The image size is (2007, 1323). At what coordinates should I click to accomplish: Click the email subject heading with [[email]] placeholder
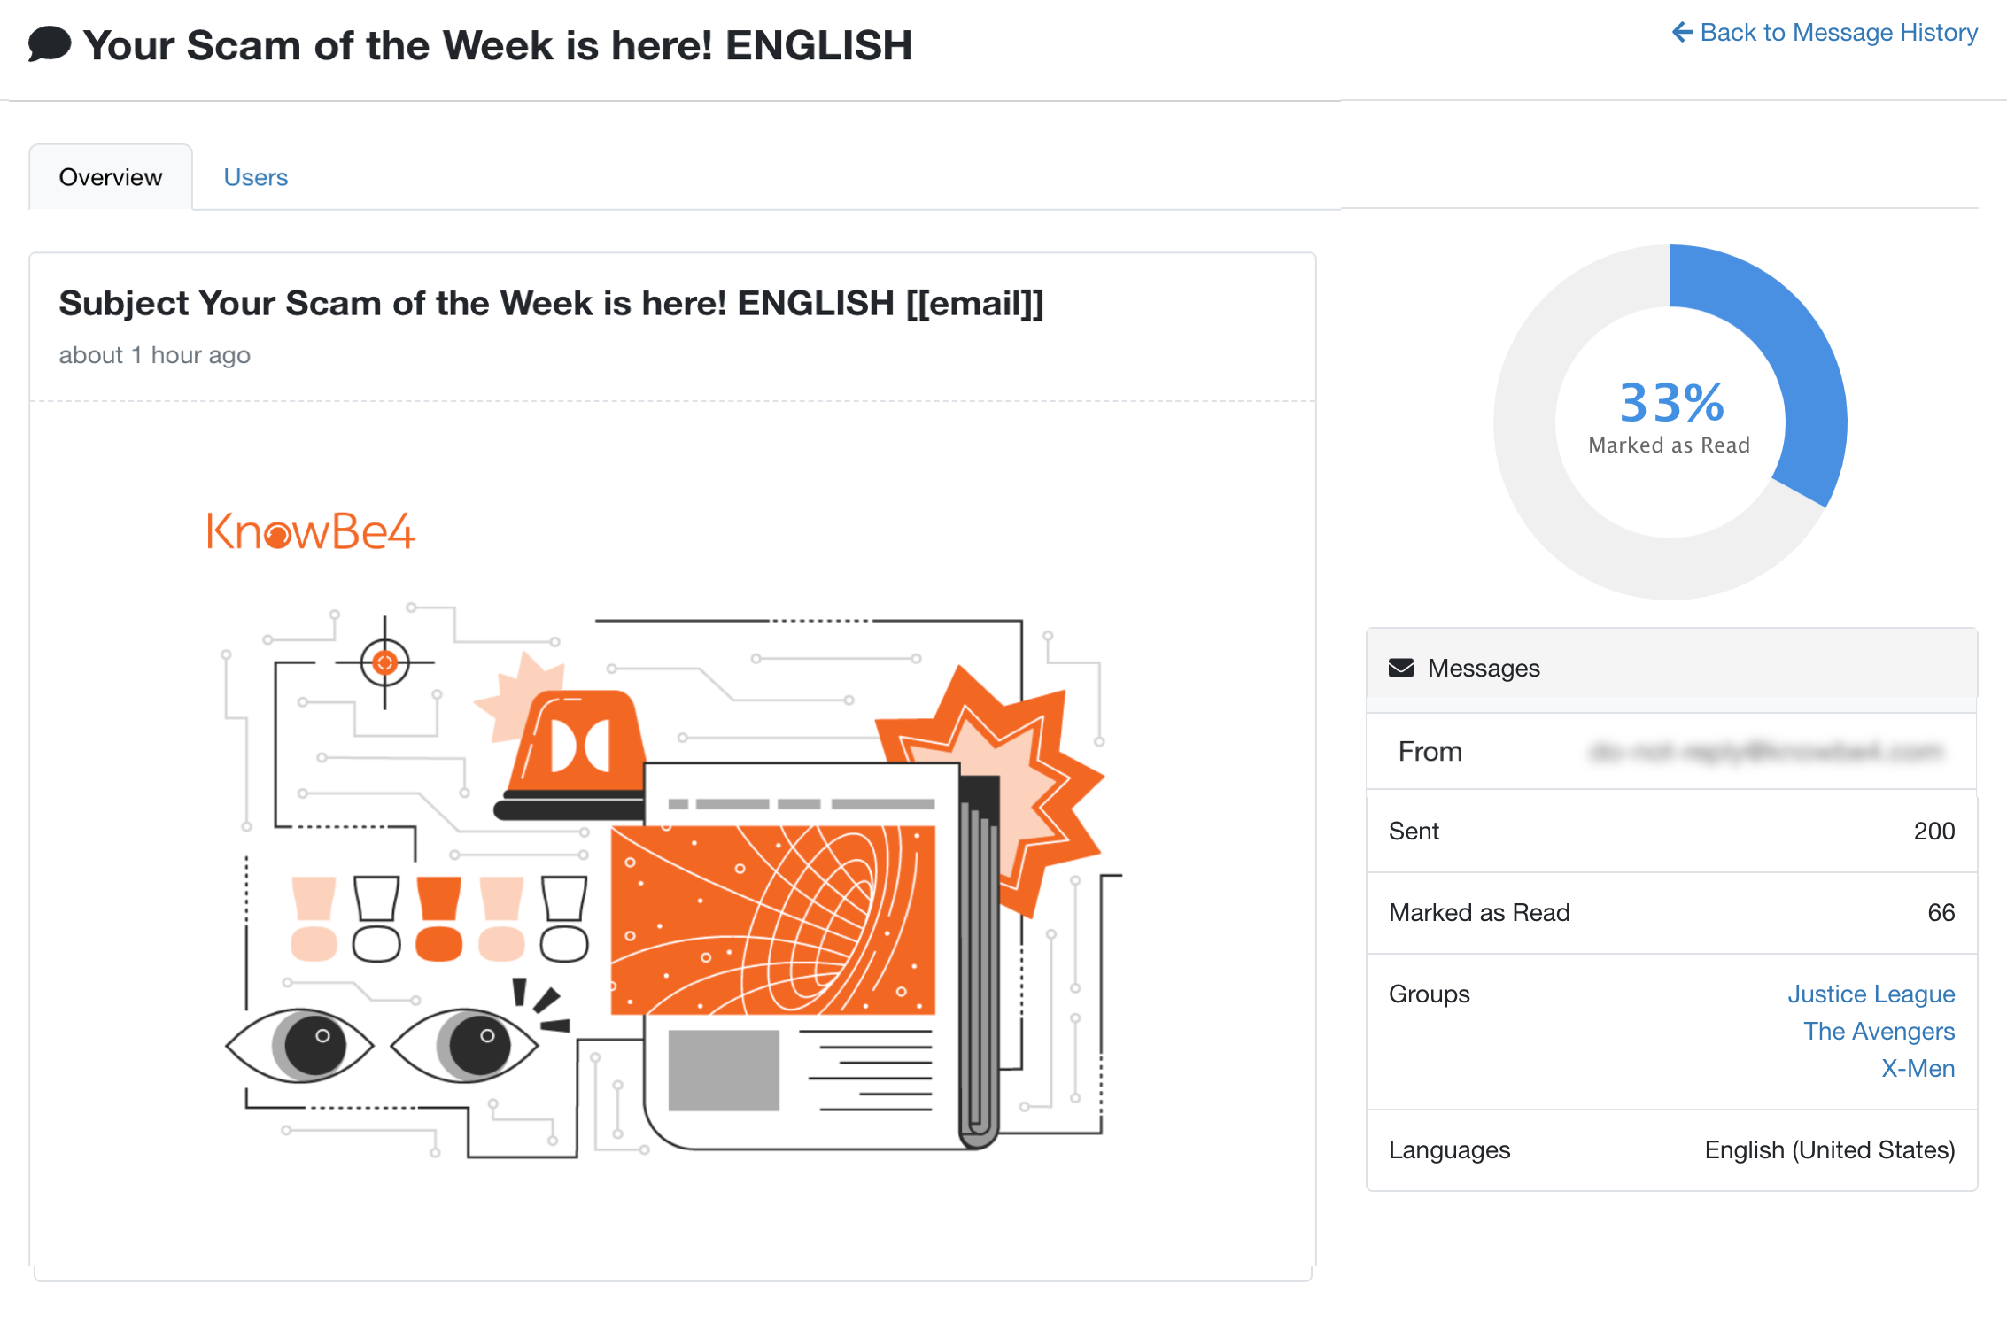click(551, 303)
